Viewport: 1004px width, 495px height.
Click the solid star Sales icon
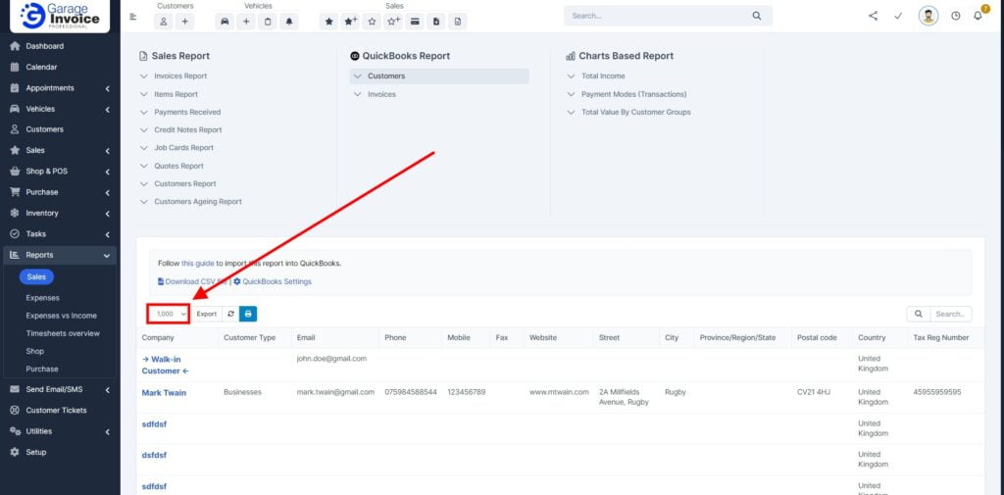click(329, 22)
